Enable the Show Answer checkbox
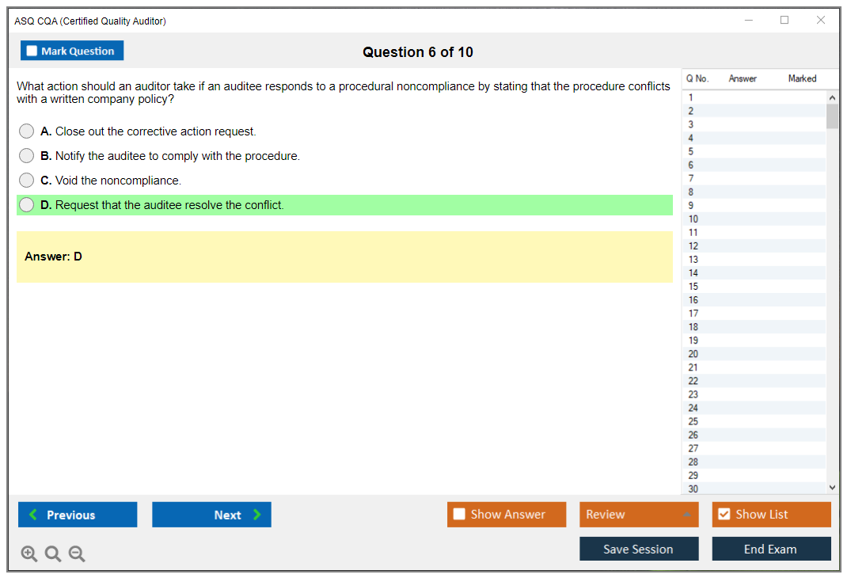 tap(460, 515)
